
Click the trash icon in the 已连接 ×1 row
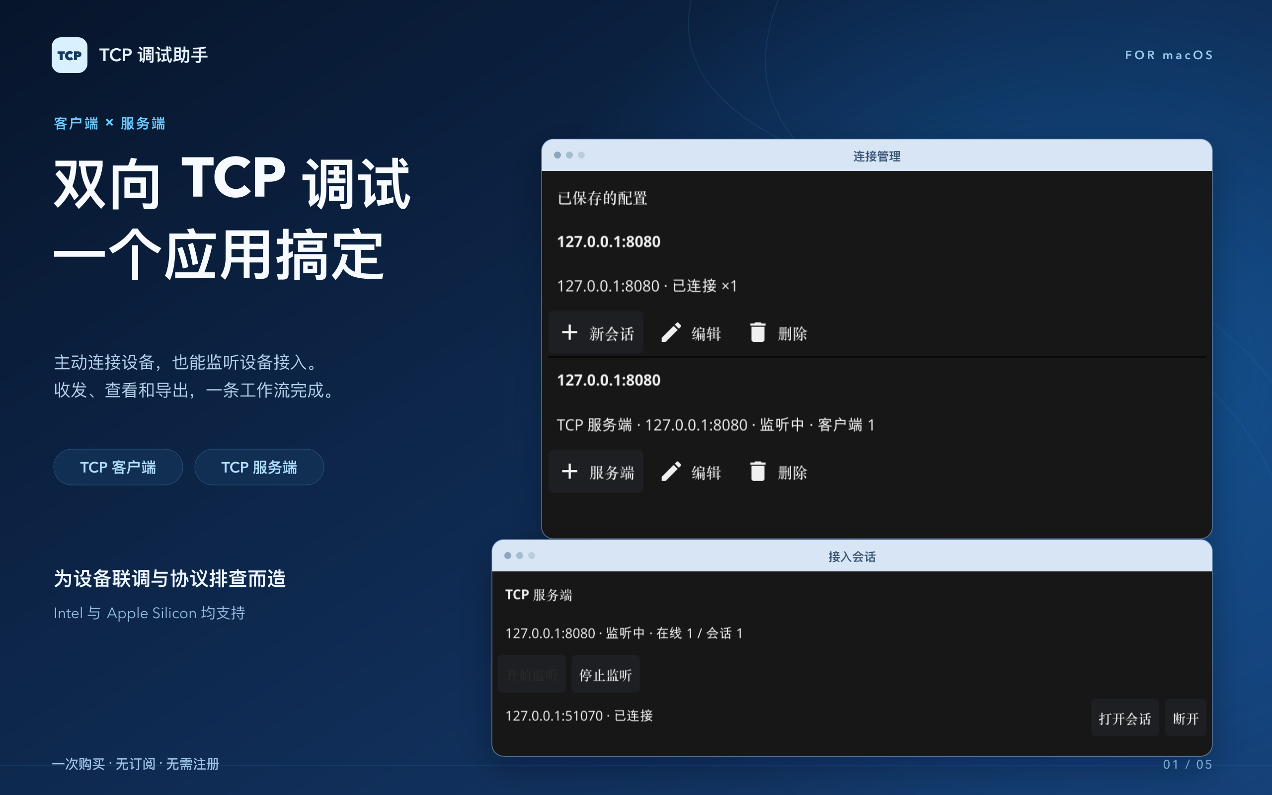[x=757, y=332]
